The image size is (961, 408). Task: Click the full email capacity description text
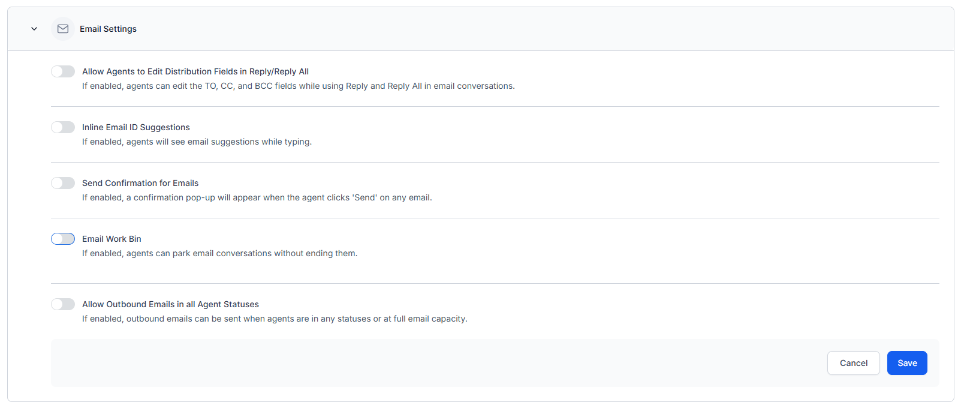(274, 319)
